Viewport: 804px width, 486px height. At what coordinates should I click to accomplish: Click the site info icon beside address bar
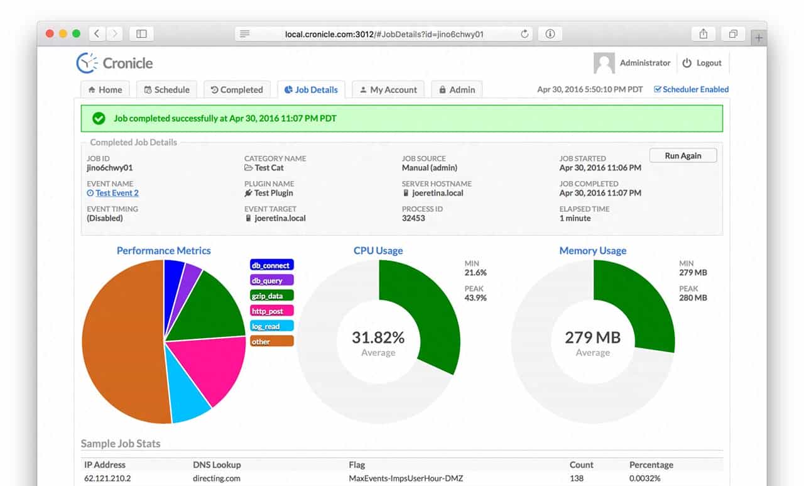pyautogui.click(x=550, y=34)
